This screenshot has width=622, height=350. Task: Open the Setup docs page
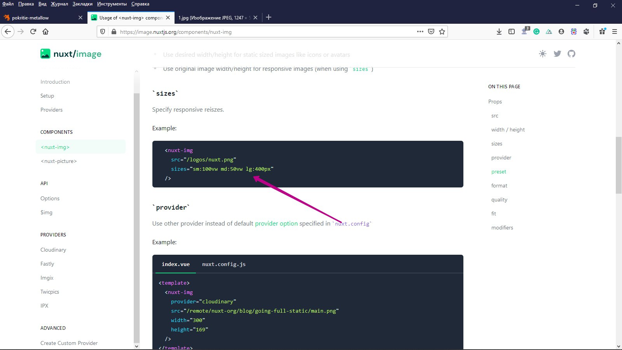pos(47,96)
